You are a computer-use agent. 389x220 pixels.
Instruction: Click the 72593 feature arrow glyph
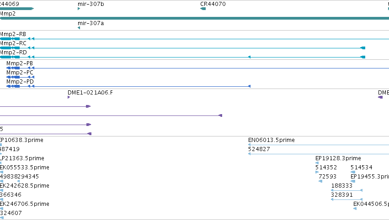click(320, 181)
